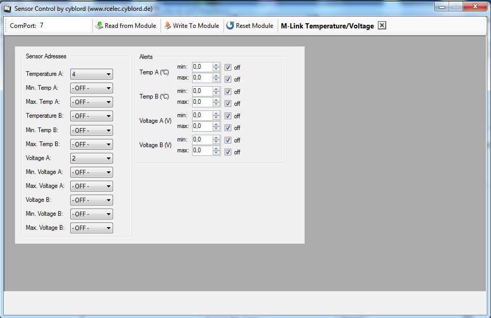Screen dimensions: 491x318
Task: Select the M-Link Temperature/Voltage tab title
Action: pyautogui.click(x=327, y=26)
